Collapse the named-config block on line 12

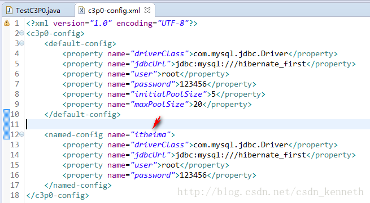pyautogui.click(x=21, y=134)
